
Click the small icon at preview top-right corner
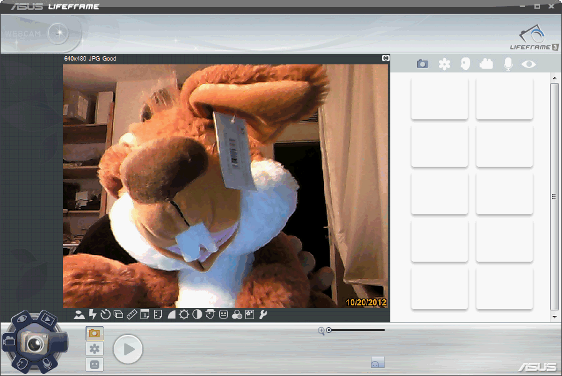point(386,58)
